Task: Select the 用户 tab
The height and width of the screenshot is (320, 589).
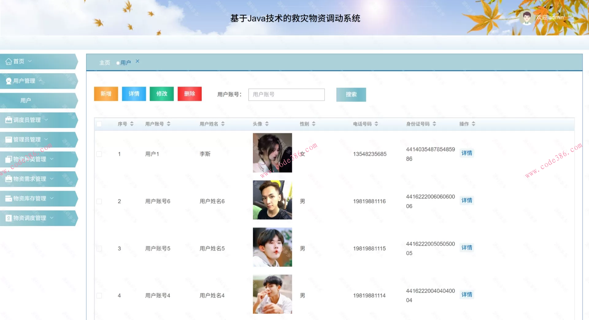Action: pos(125,62)
